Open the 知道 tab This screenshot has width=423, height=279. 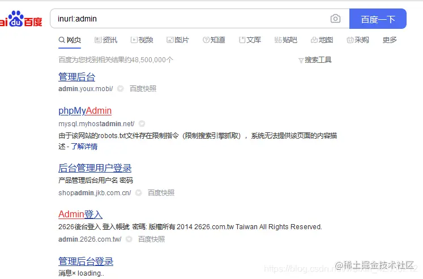click(x=213, y=40)
